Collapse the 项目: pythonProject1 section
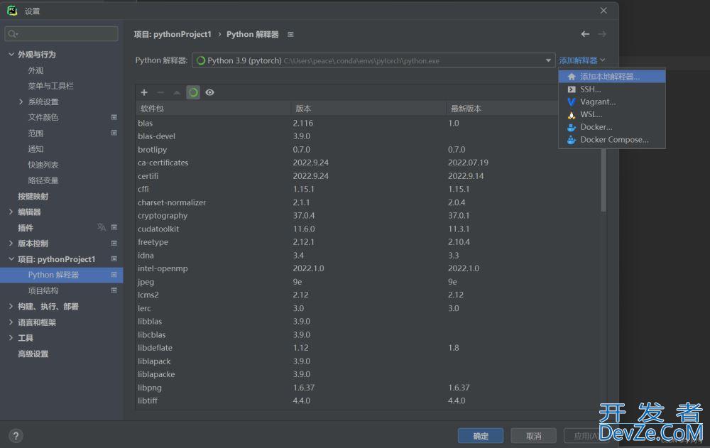Viewport: 710px width, 448px height. tap(11, 259)
